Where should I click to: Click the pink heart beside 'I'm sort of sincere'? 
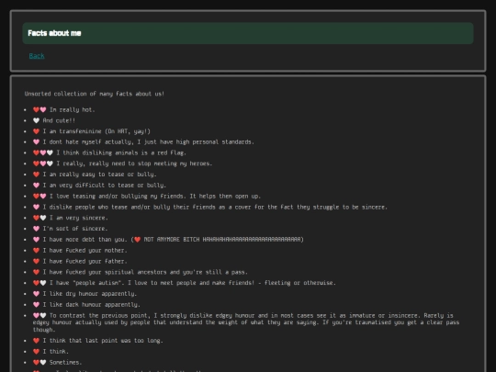pyautogui.click(x=36, y=229)
